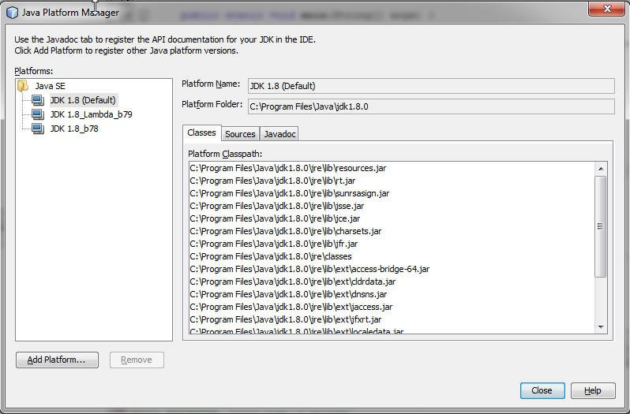Open the Sources tab
Viewport: 630px width, 414px height.
[x=240, y=134]
